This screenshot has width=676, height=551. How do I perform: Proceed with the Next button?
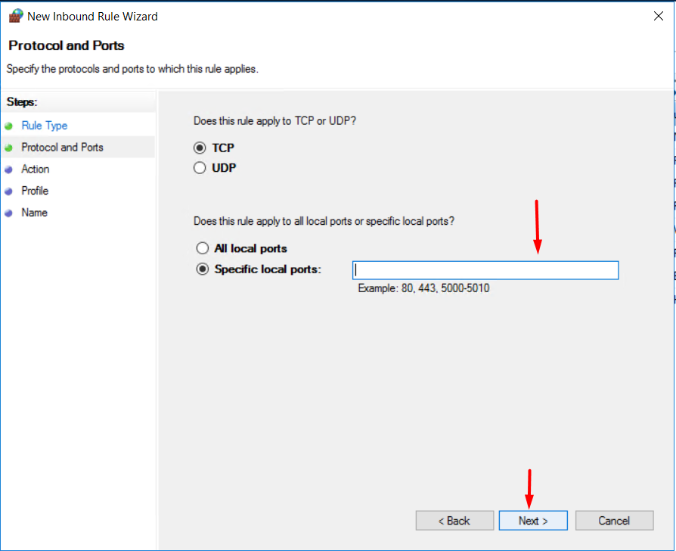[533, 521]
